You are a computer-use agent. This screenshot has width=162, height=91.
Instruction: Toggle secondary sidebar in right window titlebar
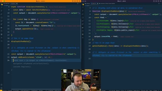pyautogui.click(x=158, y=1)
